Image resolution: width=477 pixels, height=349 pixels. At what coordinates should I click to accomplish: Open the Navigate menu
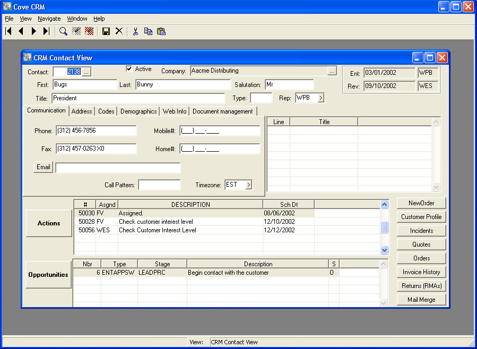pyautogui.click(x=49, y=19)
